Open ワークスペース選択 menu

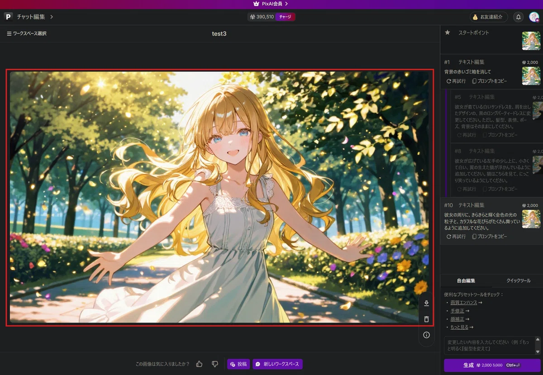(x=27, y=33)
